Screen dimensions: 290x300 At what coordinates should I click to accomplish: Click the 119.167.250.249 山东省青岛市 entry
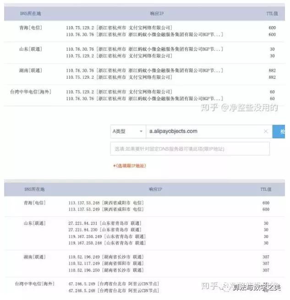click(107, 237)
